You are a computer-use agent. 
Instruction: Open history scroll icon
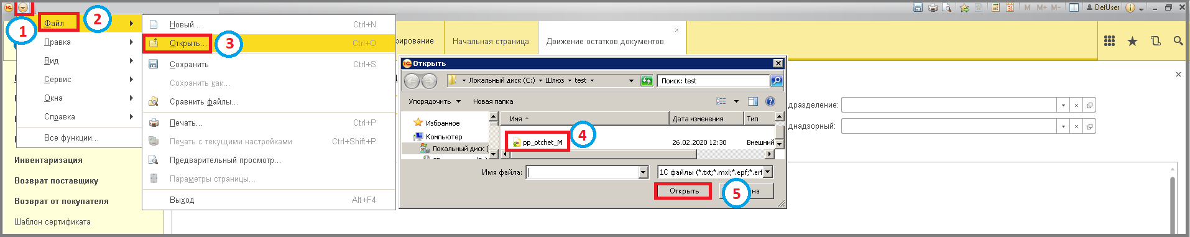1155,41
